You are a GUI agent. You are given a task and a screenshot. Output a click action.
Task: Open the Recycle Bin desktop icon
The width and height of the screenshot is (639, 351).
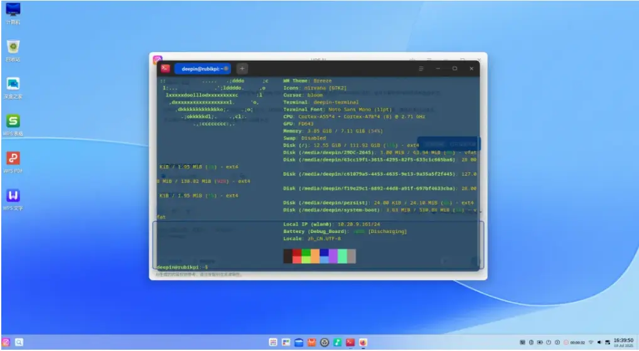[x=13, y=51]
